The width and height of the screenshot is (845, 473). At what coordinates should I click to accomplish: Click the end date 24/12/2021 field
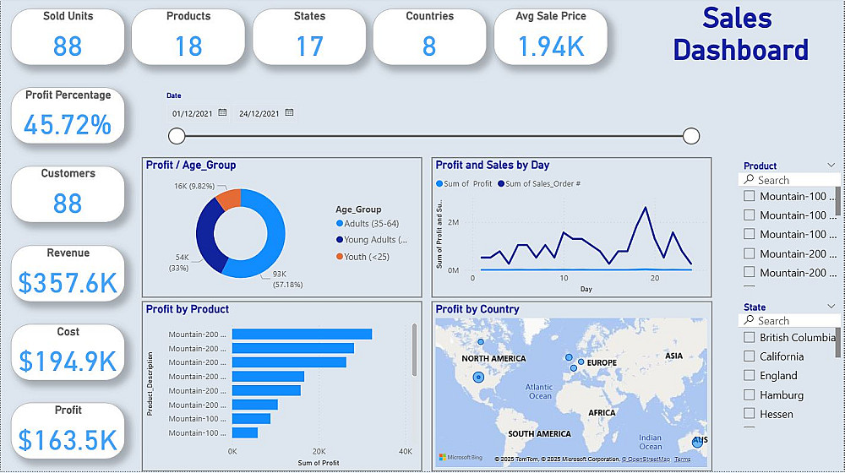(259, 114)
